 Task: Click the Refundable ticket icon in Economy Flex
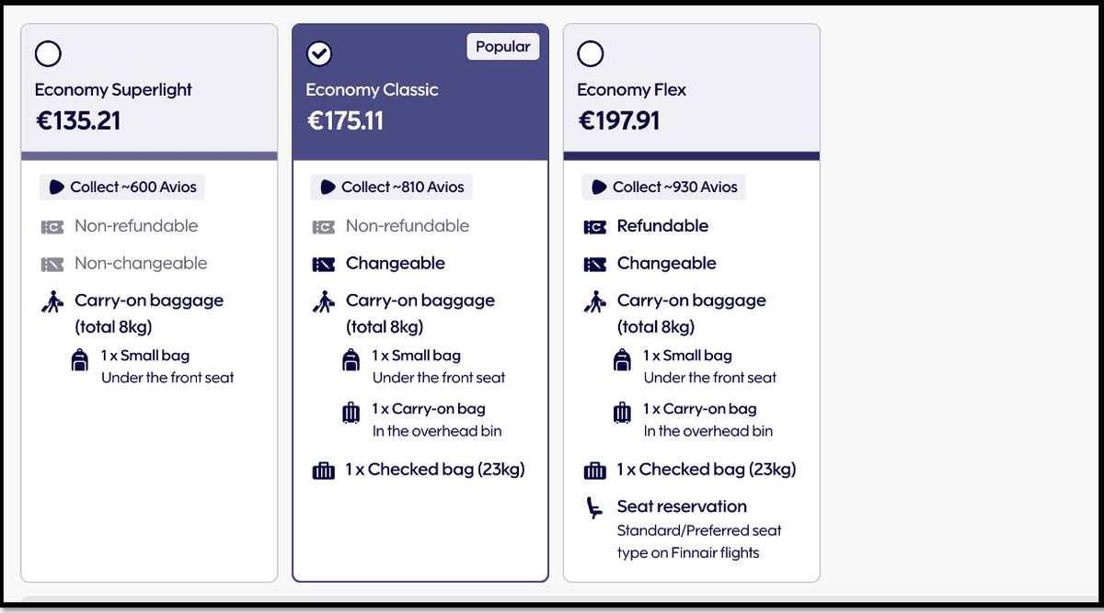(x=595, y=227)
